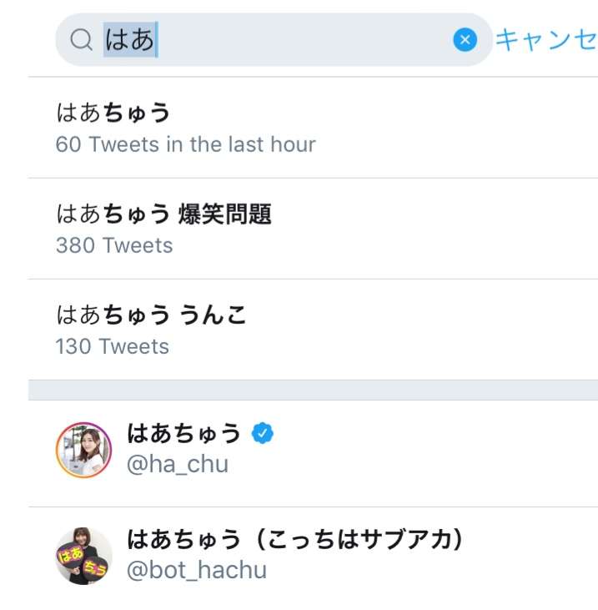Click the empty area of the search field

304,40
